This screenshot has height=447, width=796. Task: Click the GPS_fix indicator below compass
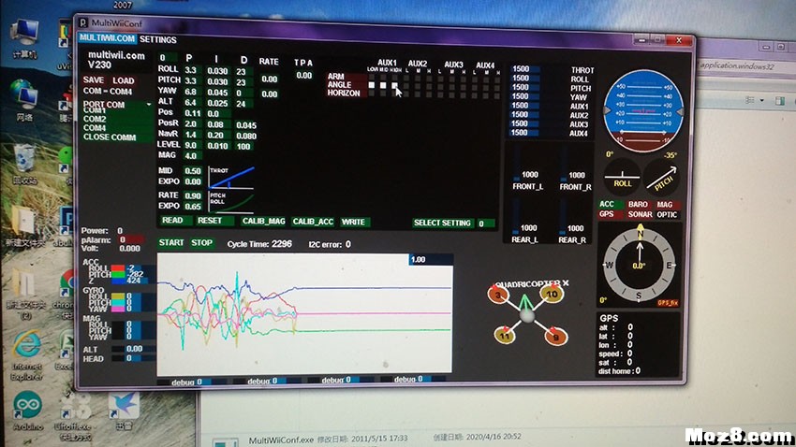[668, 303]
